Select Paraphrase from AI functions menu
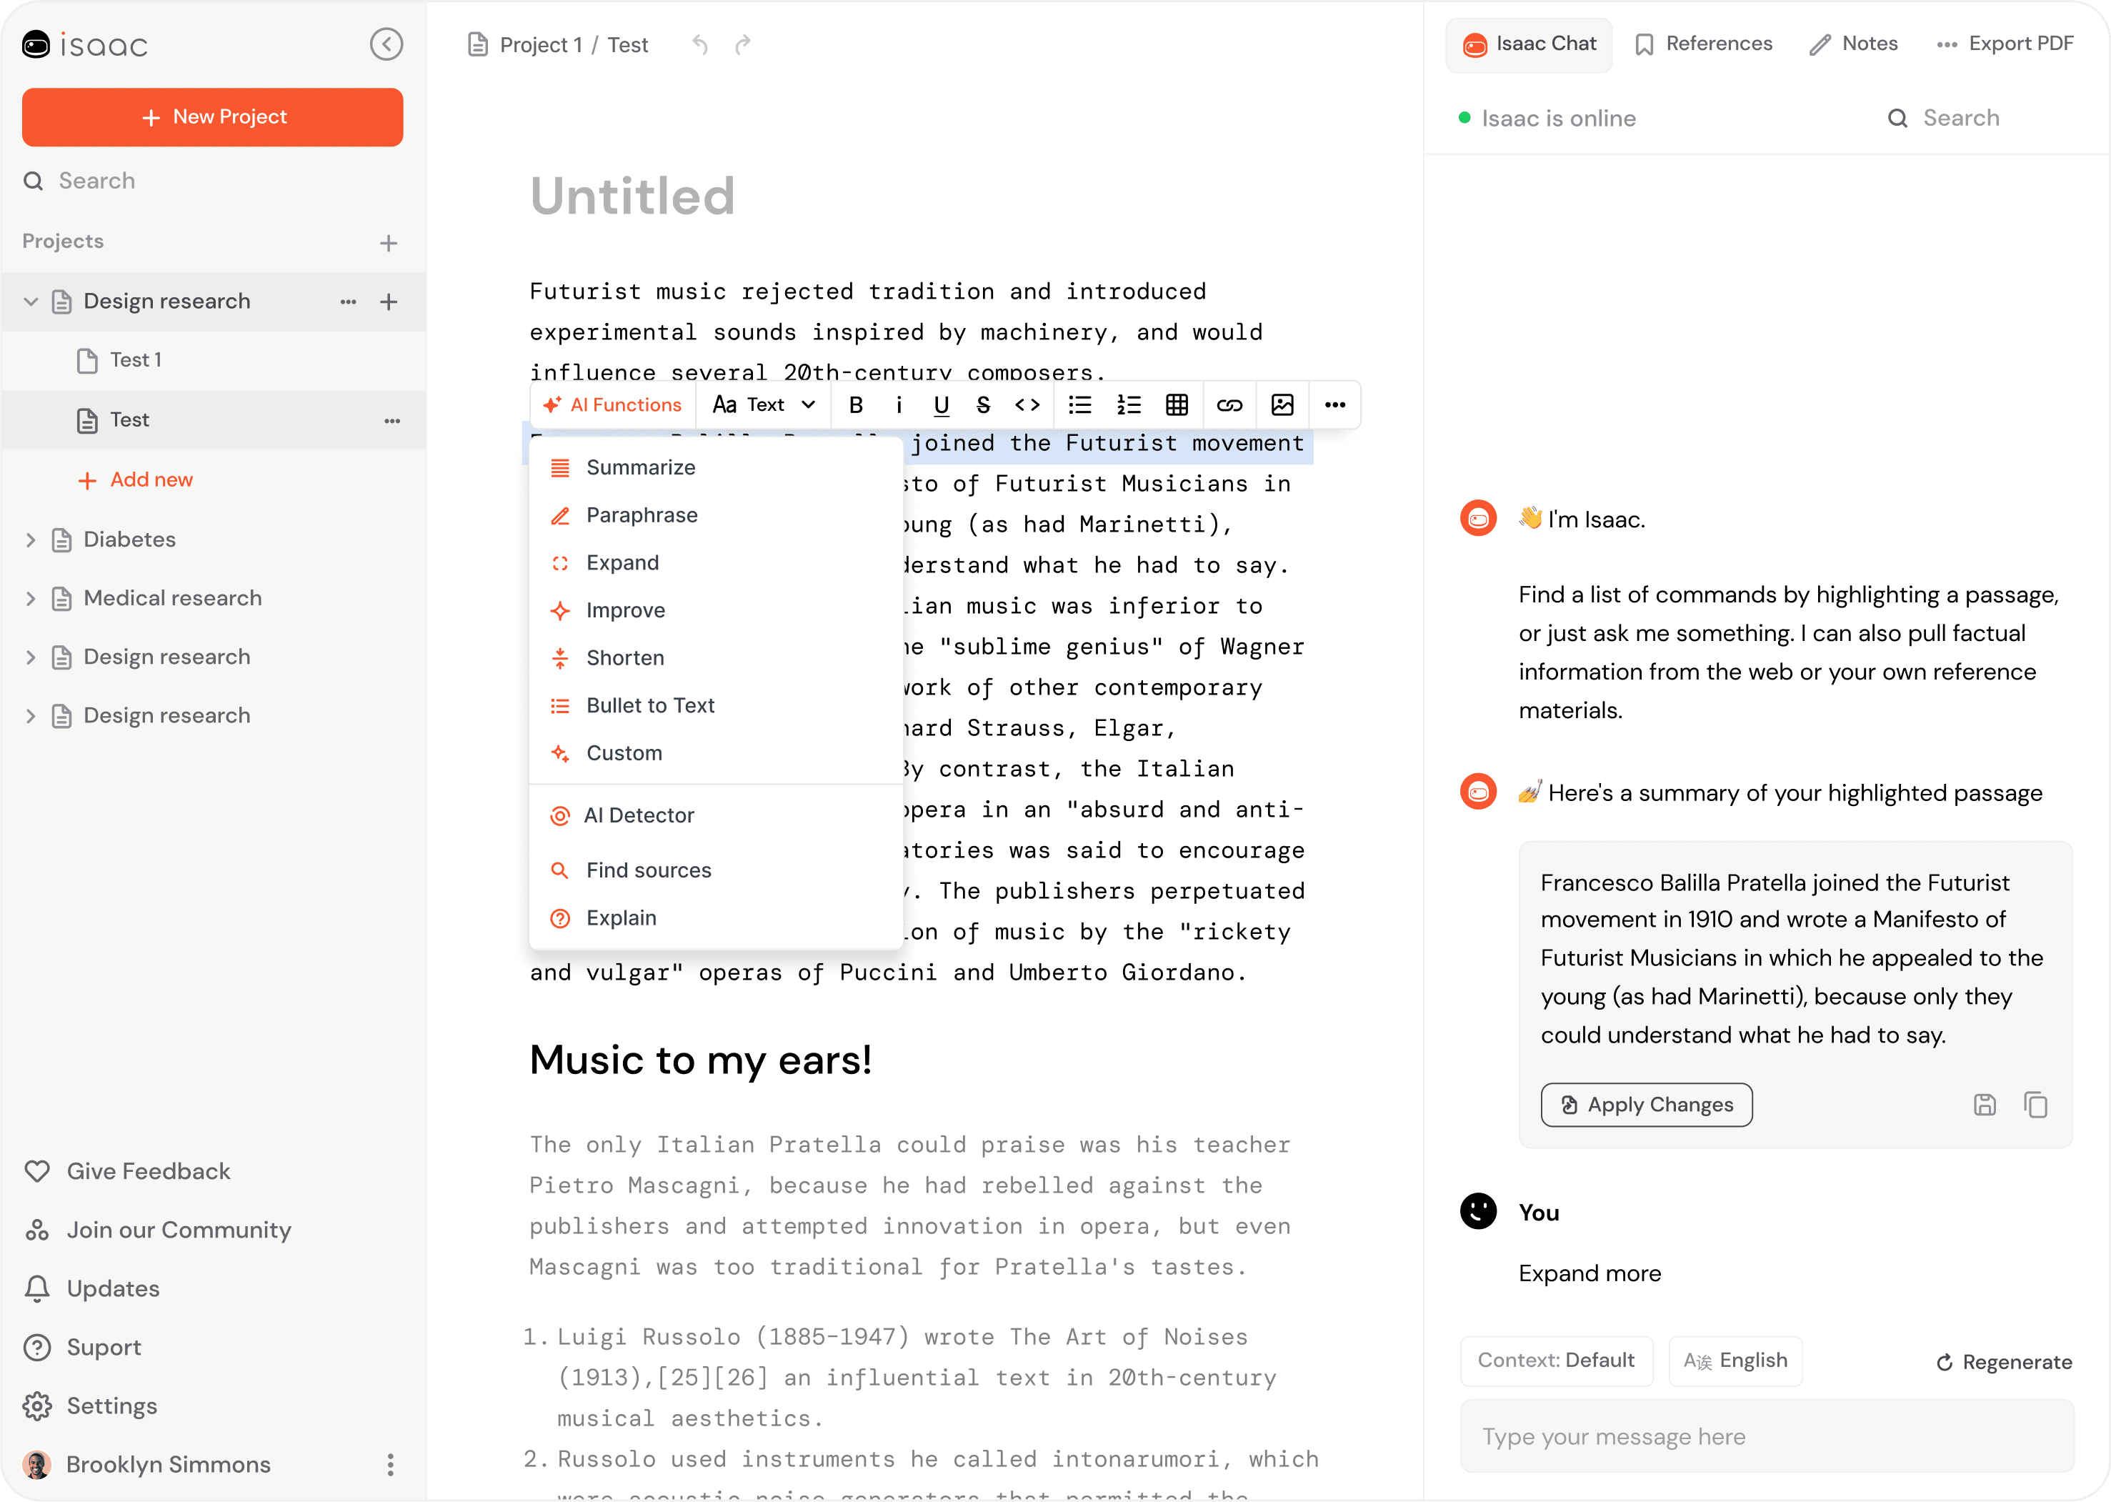The width and height of the screenshot is (2111, 1502). [642, 515]
